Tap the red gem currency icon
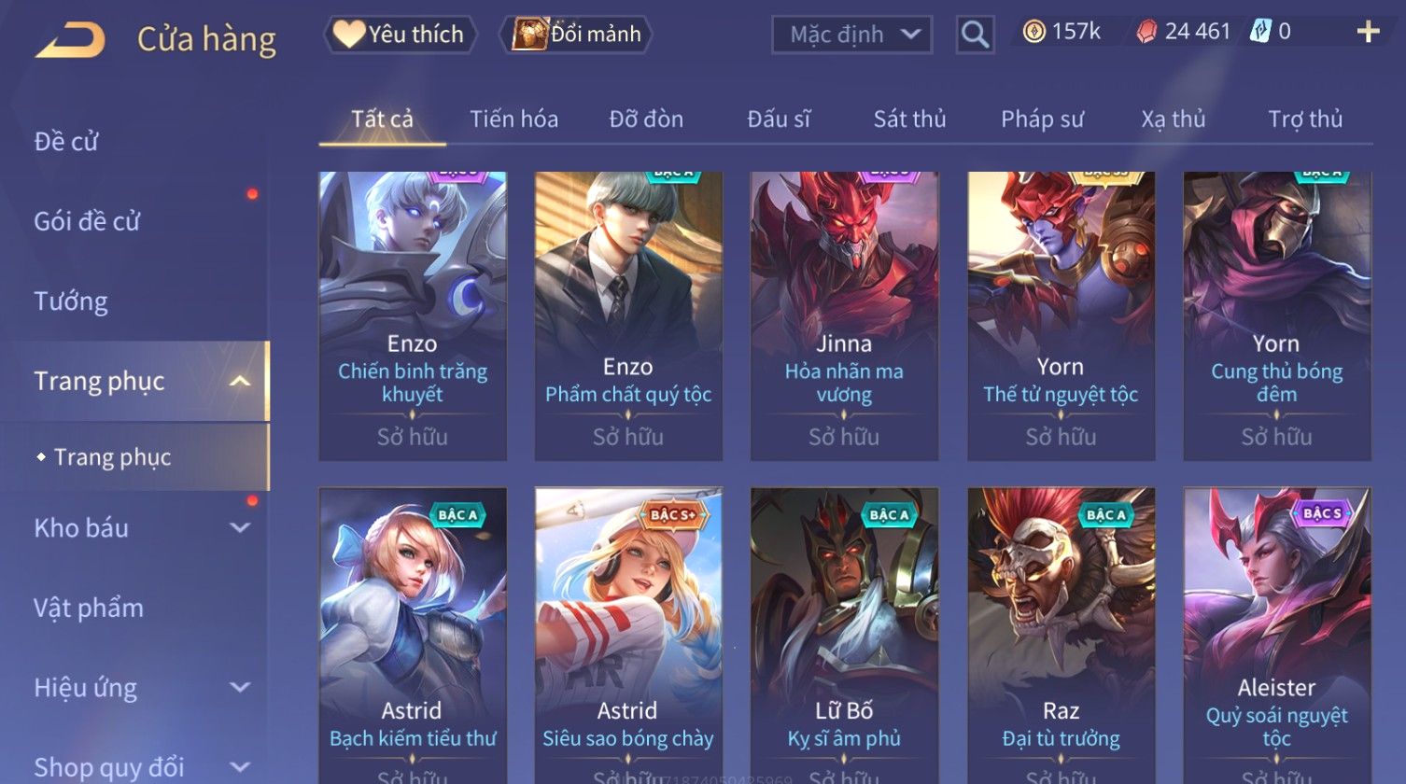 [1146, 33]
